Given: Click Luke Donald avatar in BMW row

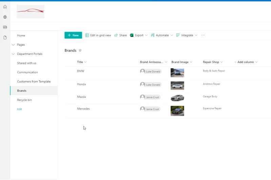Looking at the screenshot, I should tap(142, 71).
